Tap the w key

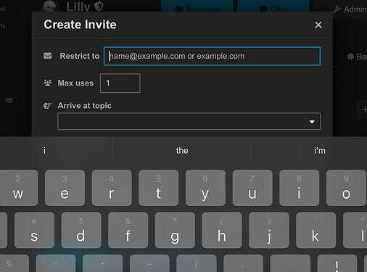18,188
